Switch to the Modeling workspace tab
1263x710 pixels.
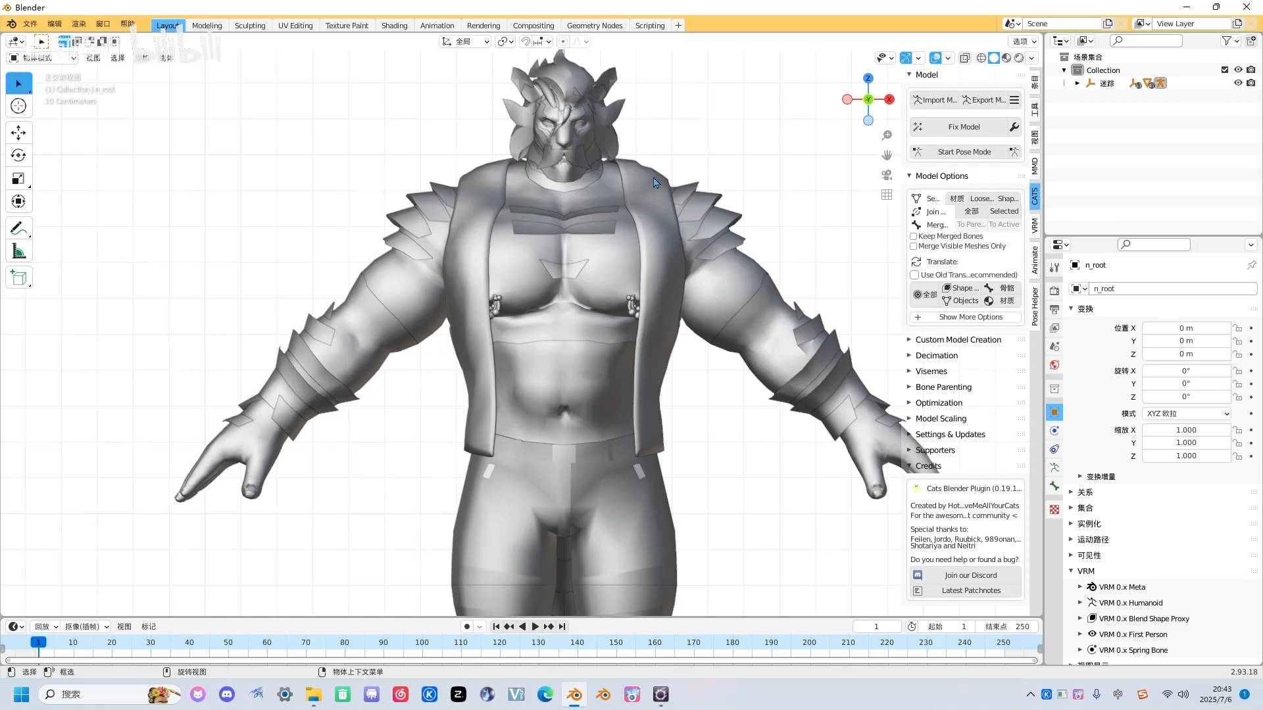click(207, 26)
